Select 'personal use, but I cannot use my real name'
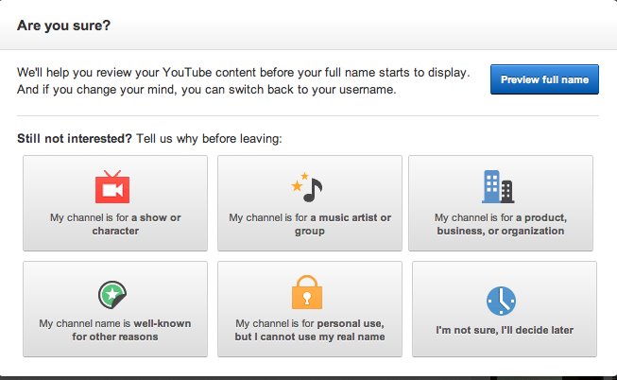Screen dimensions: 617x380 click(x=310, y=309)
